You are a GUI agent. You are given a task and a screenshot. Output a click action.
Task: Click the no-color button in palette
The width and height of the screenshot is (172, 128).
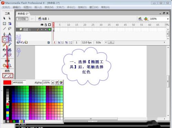[57, 82]
